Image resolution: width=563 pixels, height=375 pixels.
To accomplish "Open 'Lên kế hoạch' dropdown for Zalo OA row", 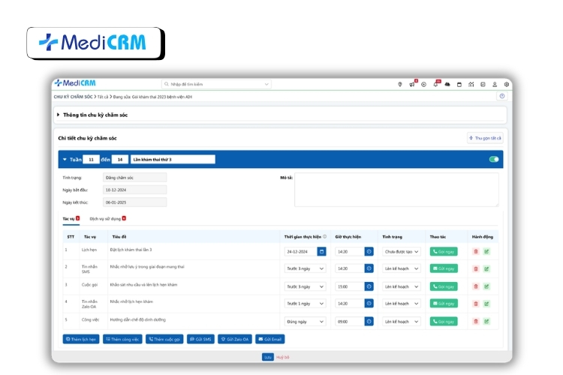I will 402,304.
